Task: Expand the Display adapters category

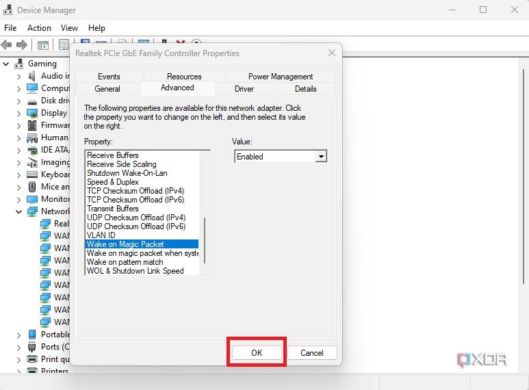Action: tap(19, 114)
